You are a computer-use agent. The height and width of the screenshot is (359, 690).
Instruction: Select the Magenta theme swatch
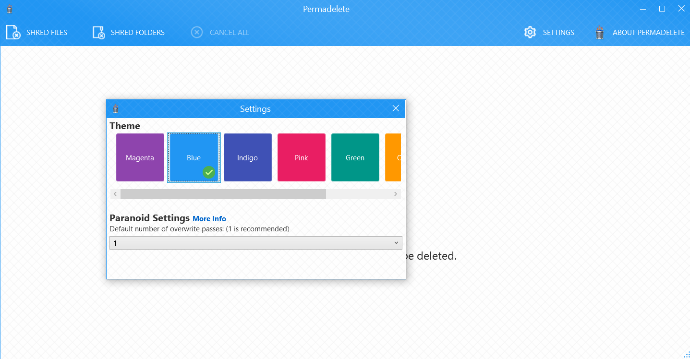point(140,157)
